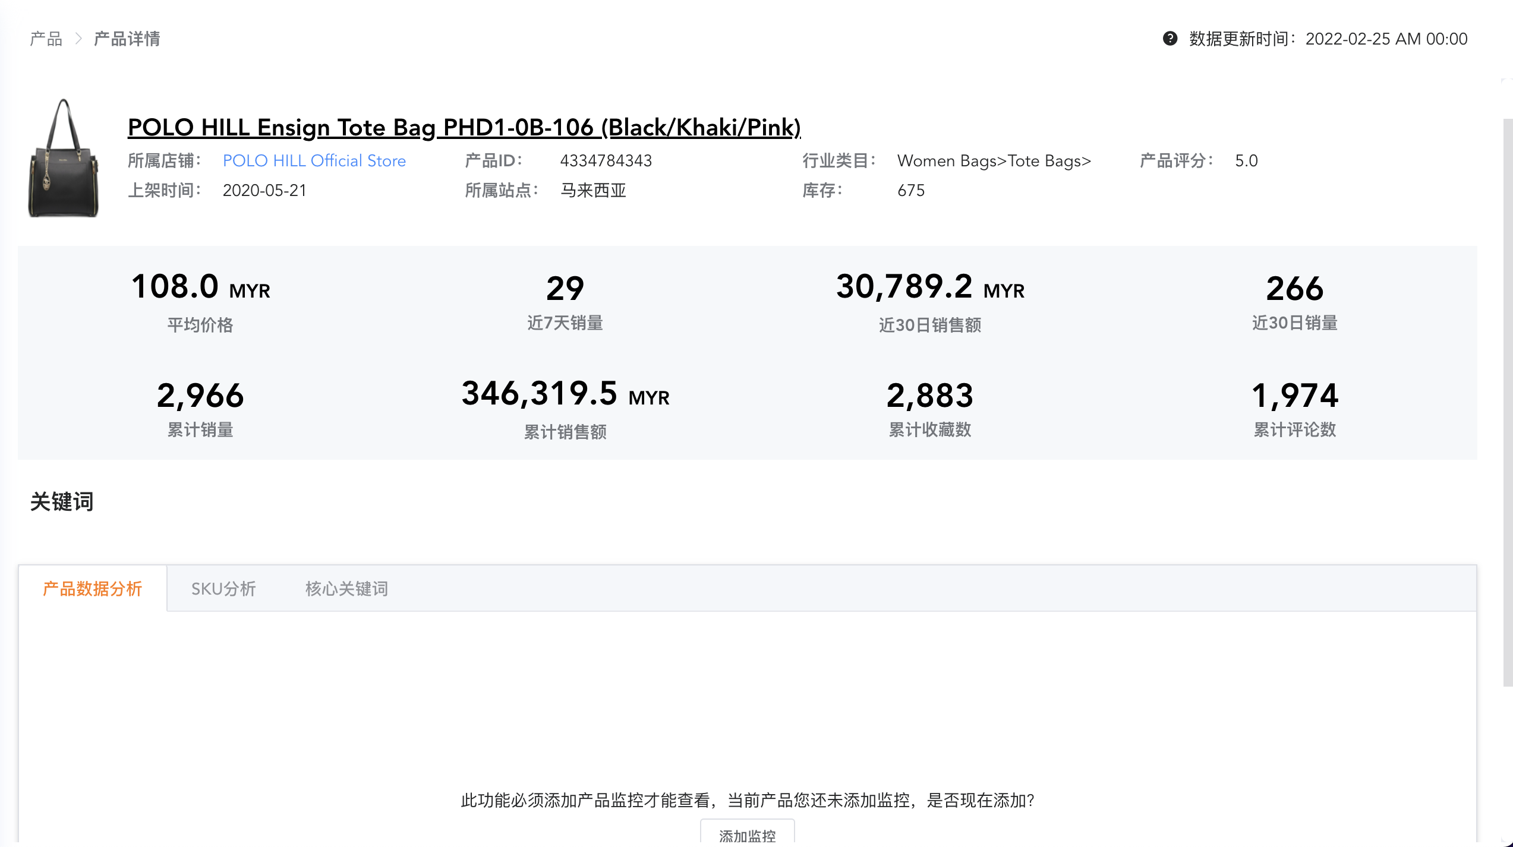Screen dimensions: 1513x847
Task: Click the category text Women Bags>Tote Bags>
Action: coord(994,160)
